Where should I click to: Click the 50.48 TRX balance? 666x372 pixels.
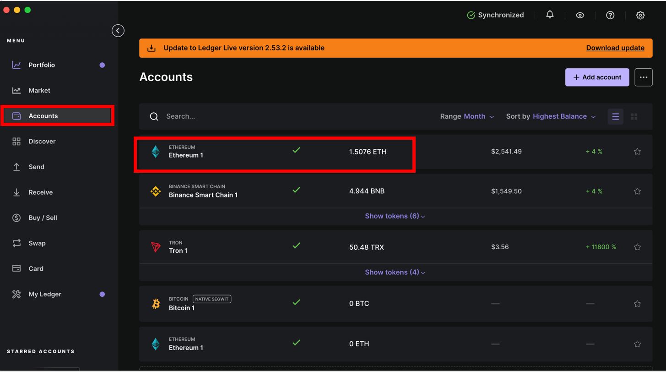[366, 247]
